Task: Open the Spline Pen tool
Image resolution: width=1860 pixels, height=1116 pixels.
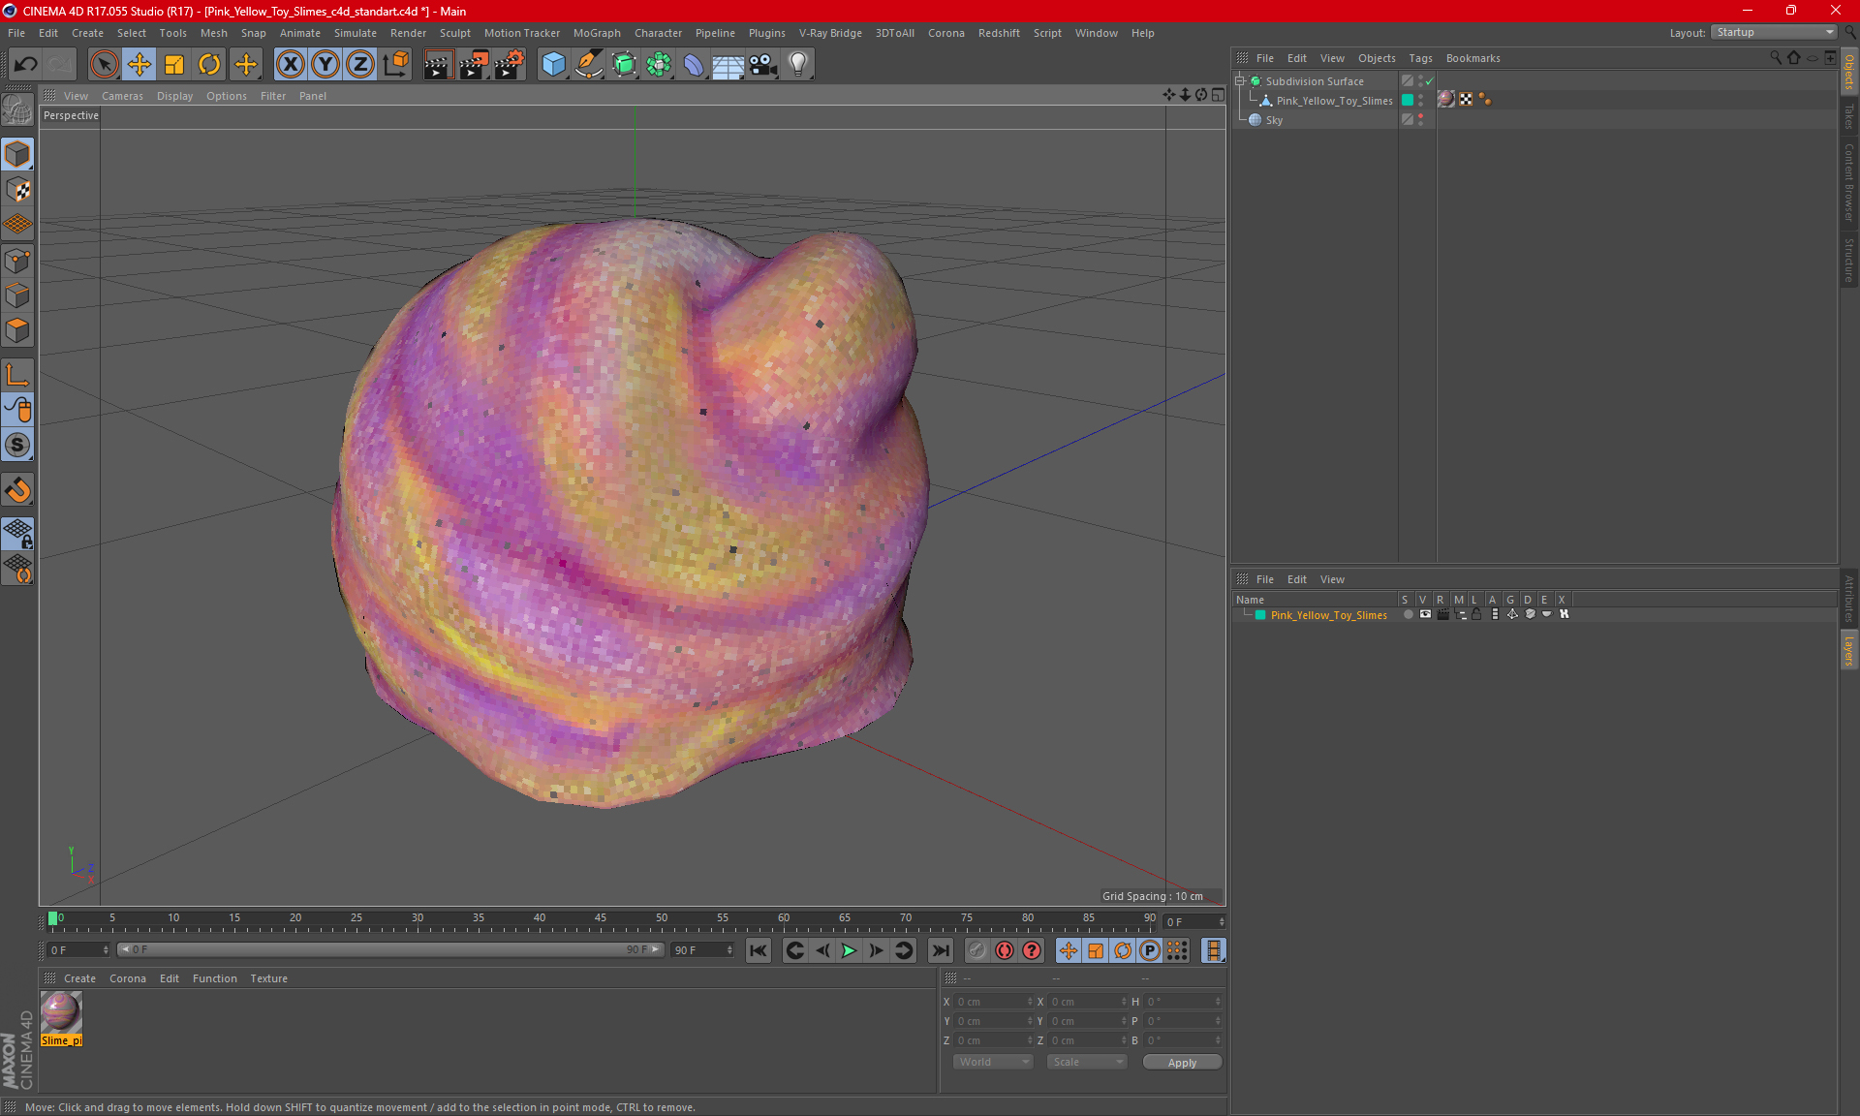Action: [x=588, y=64]
